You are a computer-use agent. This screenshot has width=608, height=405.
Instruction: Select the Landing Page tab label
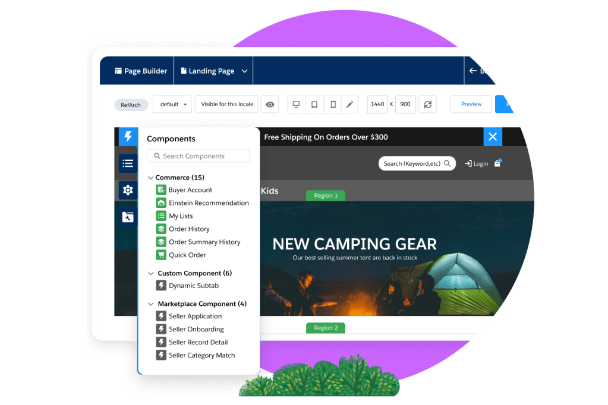coord(212,71)
